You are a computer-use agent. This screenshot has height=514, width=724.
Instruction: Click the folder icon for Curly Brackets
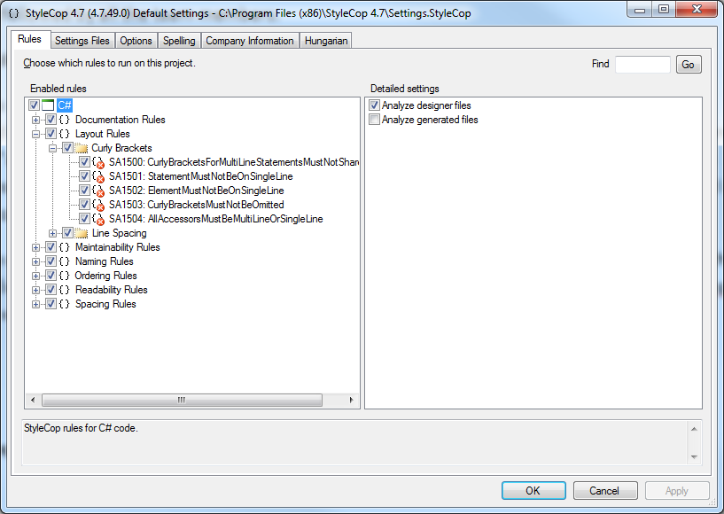click(82, 148)
